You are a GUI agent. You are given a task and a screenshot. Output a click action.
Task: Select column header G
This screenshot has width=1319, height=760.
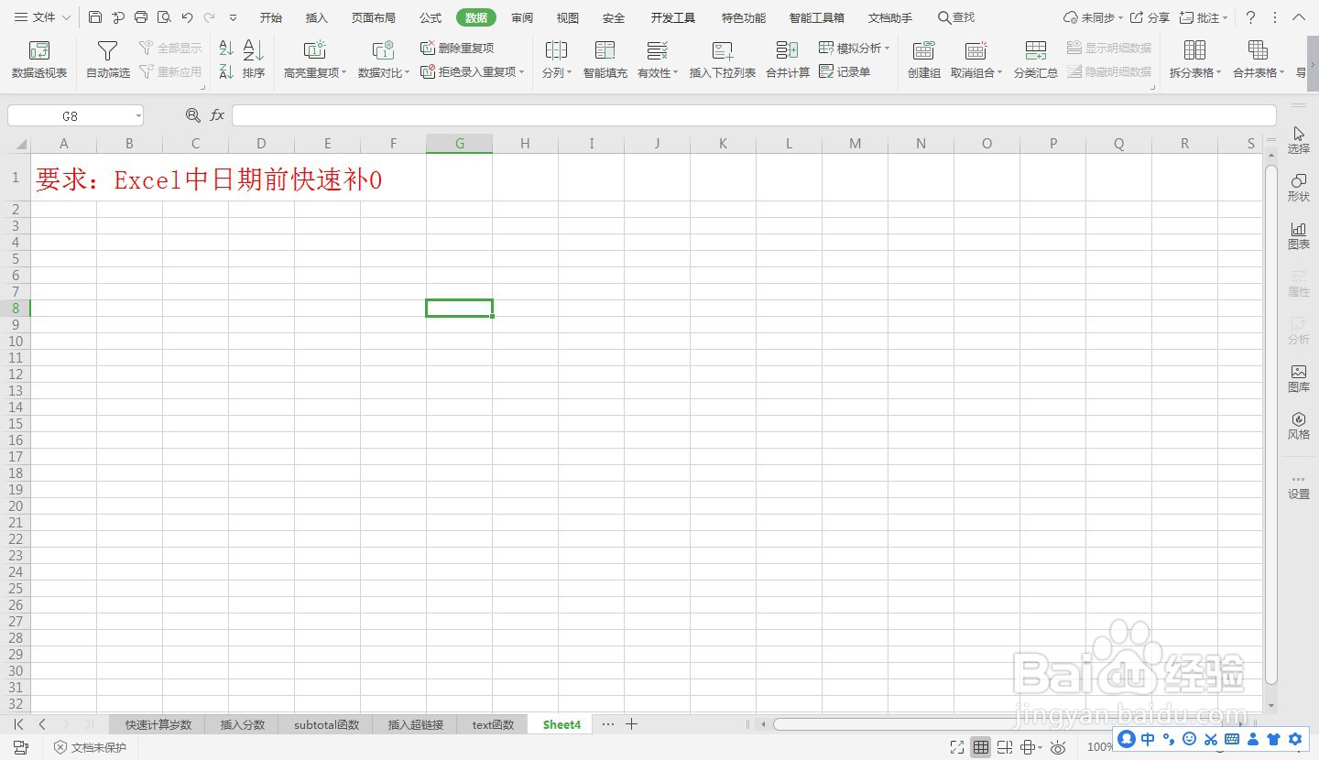(460, 143)
